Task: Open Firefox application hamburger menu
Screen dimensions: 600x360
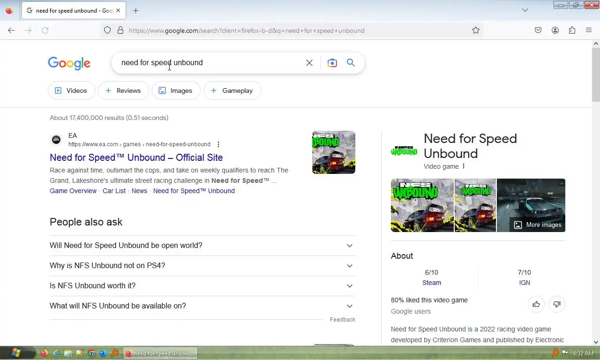Action: click(x=589, y=30)
